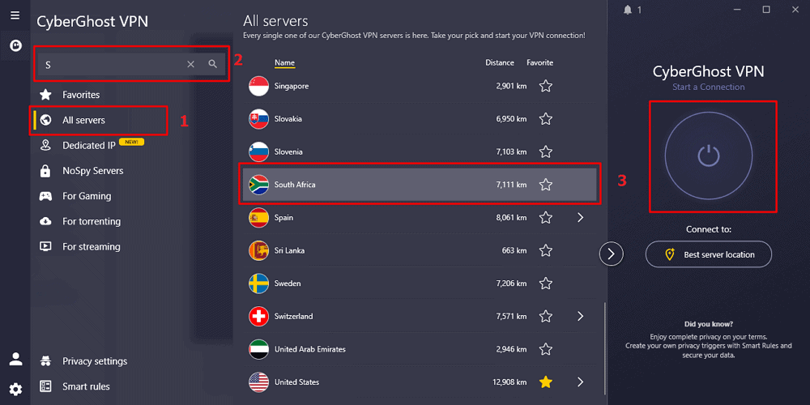Open the settings gear icon

click(15, 389)
